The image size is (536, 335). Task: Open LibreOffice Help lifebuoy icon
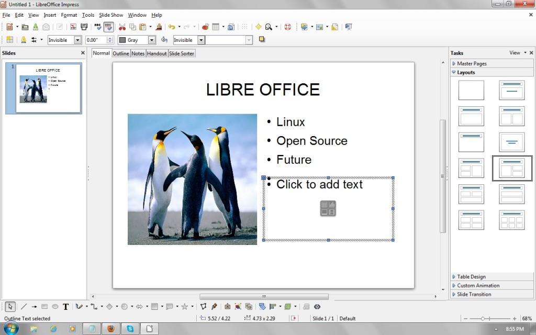point(287,27)
